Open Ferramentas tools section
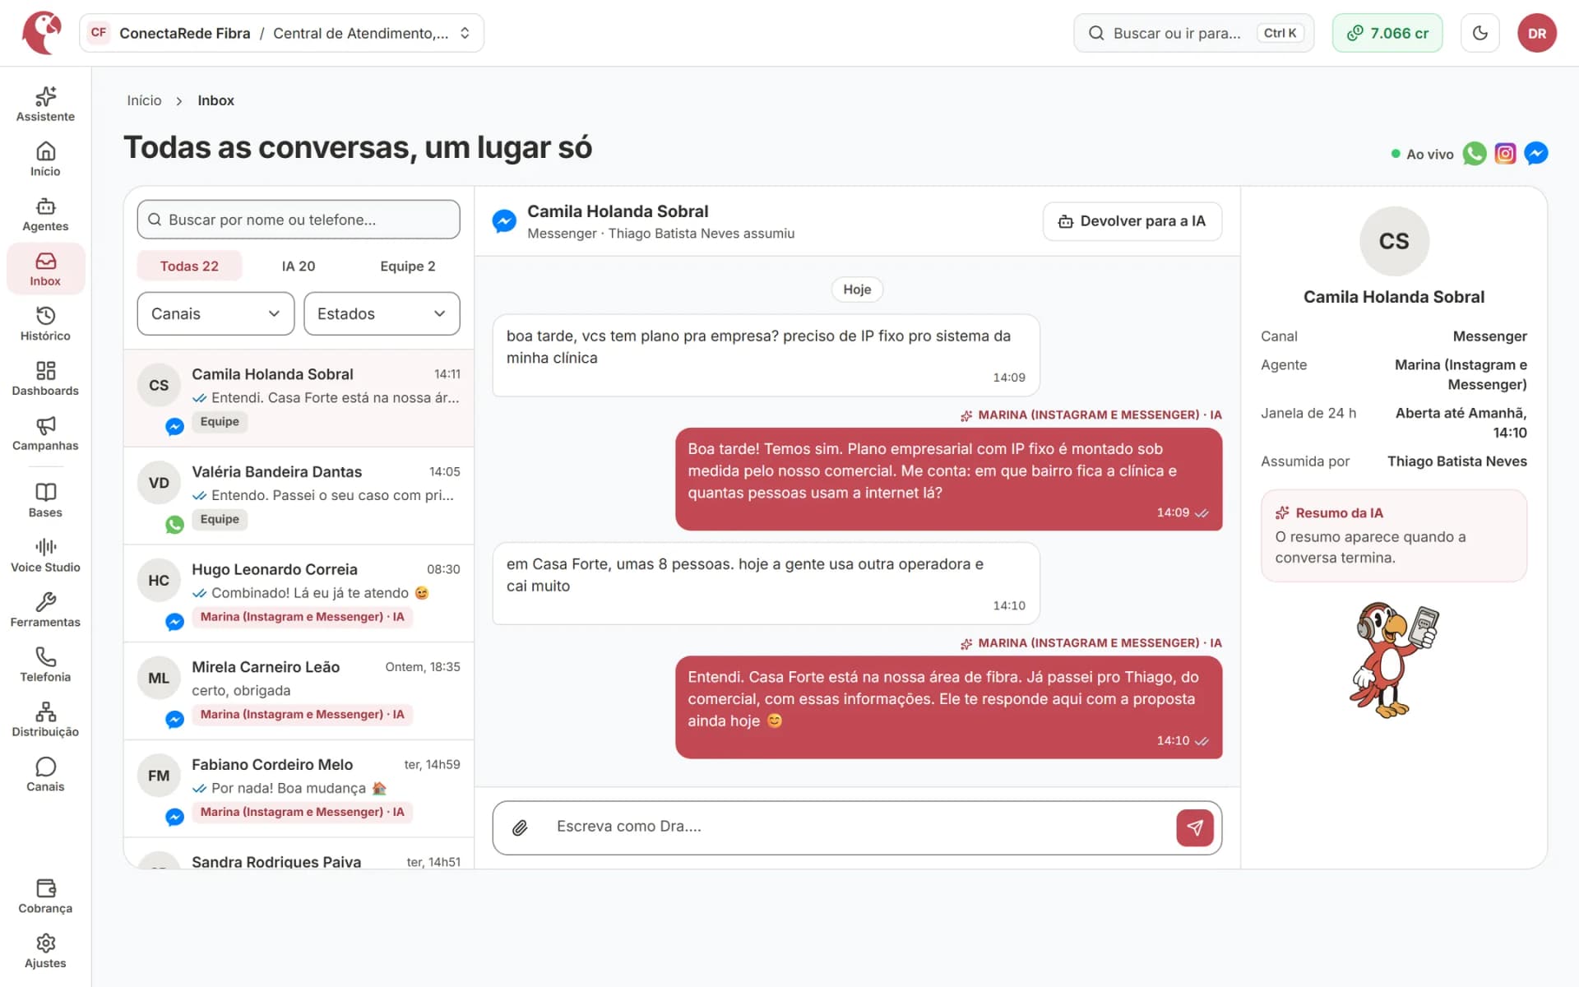This screenshot has width=1579, height=987. tap(45, 610)
